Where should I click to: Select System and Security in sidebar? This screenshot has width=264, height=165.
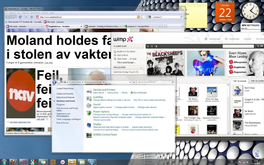pos(65,94)
